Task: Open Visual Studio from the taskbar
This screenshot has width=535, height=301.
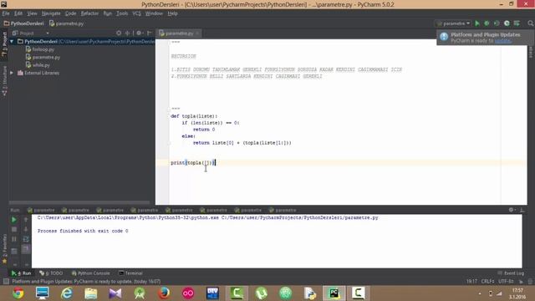Action: point(115,293)
